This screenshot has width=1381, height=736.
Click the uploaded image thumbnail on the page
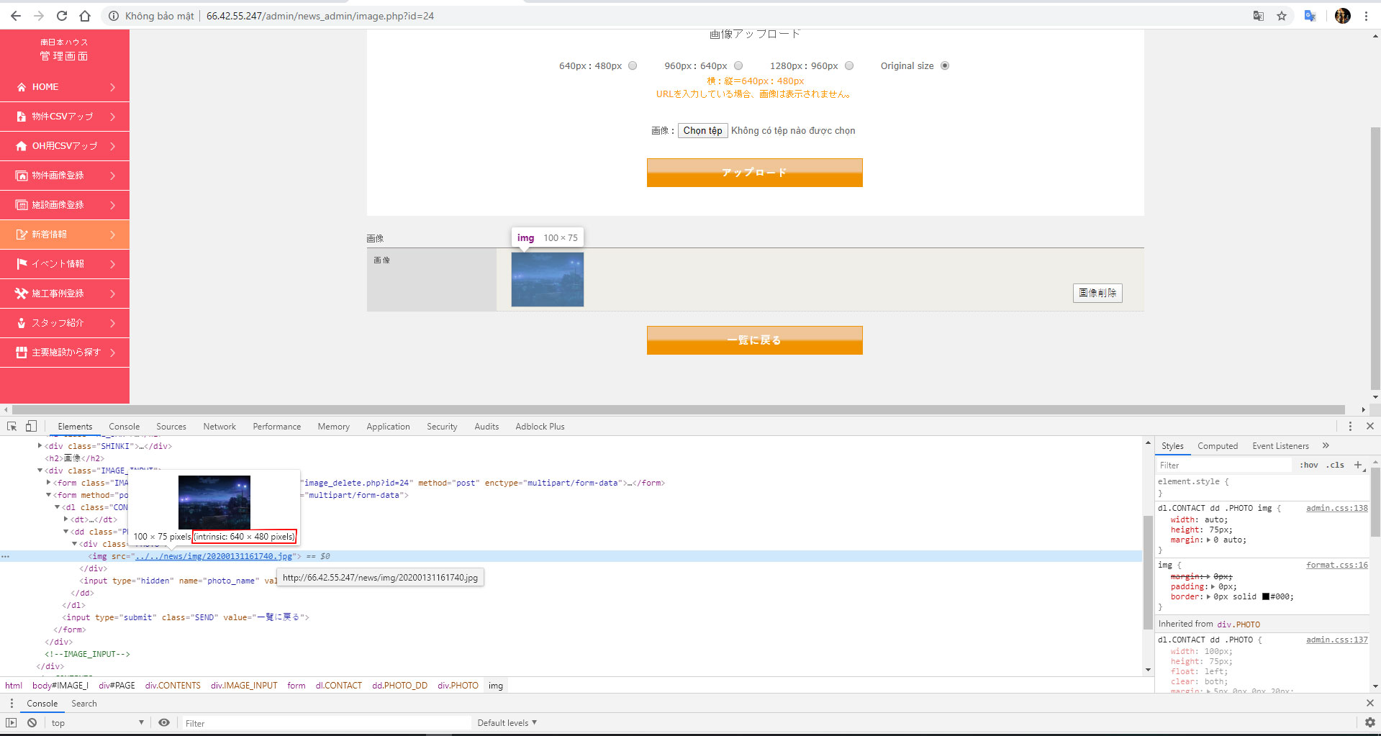pos(547,279)
